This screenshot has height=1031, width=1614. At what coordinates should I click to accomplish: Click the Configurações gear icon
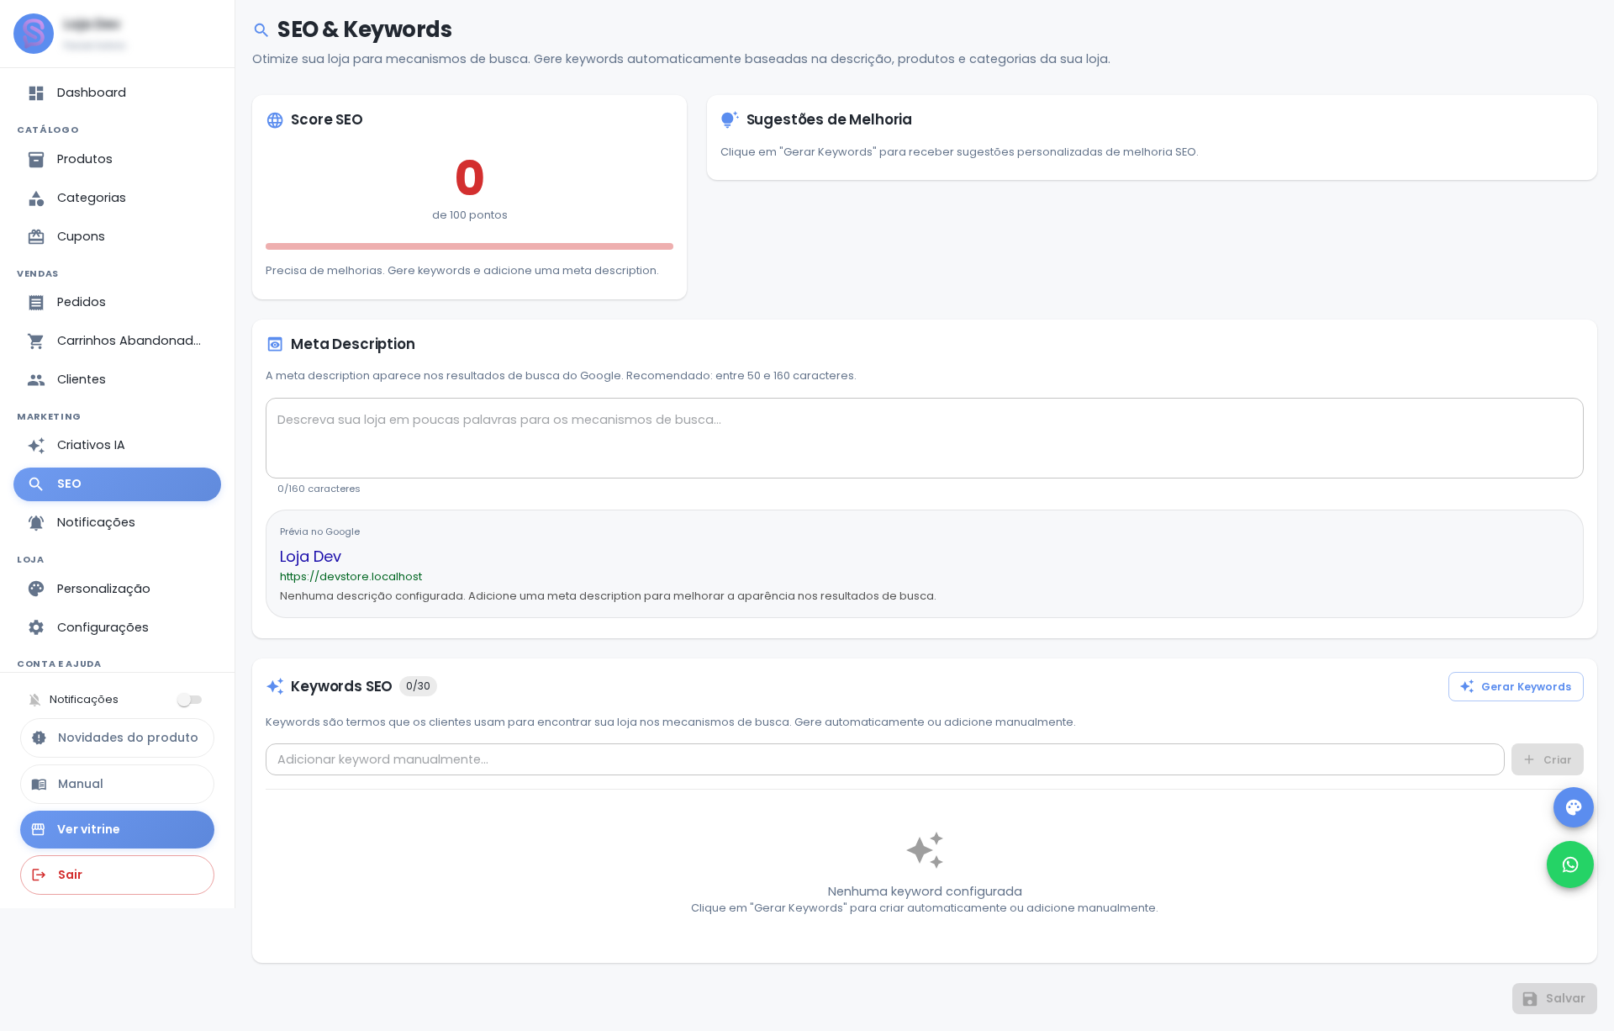coord(36,627)
